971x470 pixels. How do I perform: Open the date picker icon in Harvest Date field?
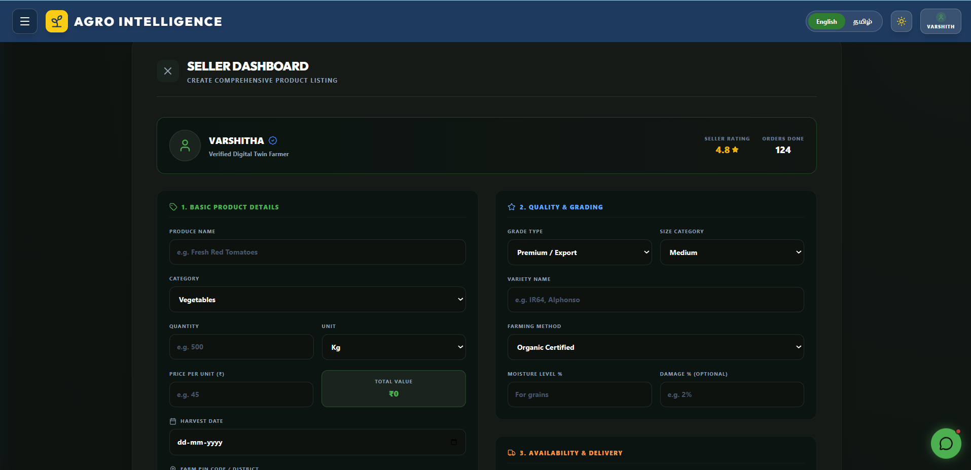454,442
